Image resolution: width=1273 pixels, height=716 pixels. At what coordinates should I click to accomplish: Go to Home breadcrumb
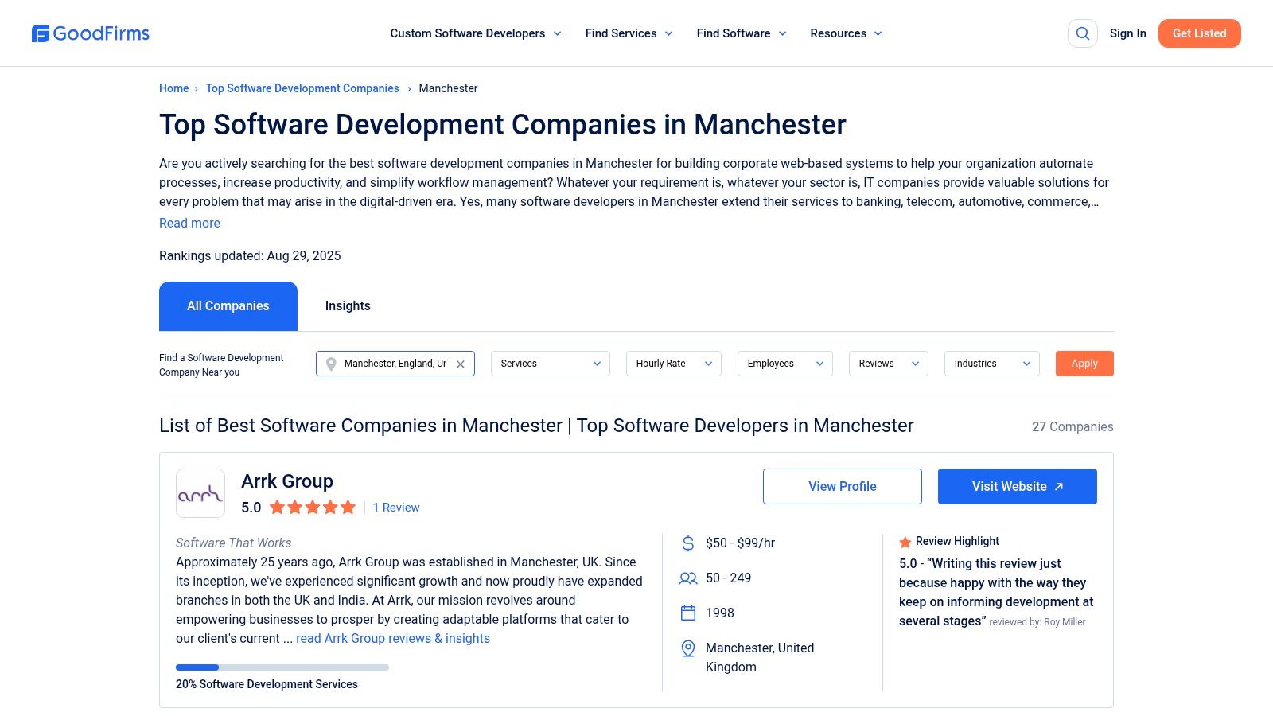(x=173, y=88)
